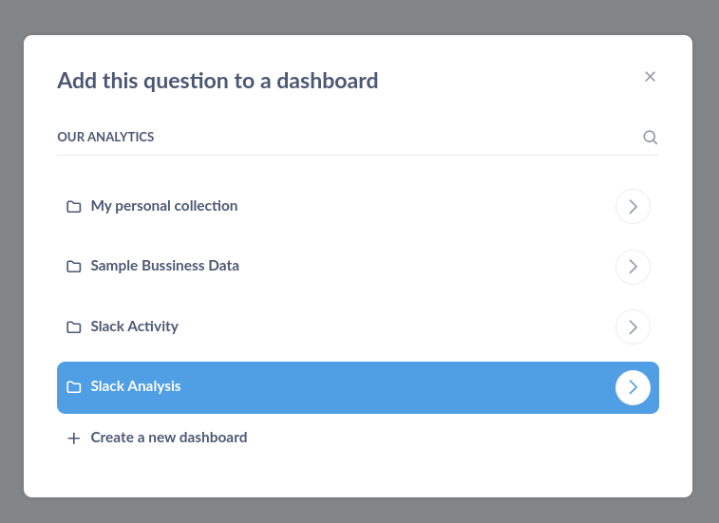Click the folder icon beside My personal collection
Viewport: 719px width, 523px height.
(74, 207)
